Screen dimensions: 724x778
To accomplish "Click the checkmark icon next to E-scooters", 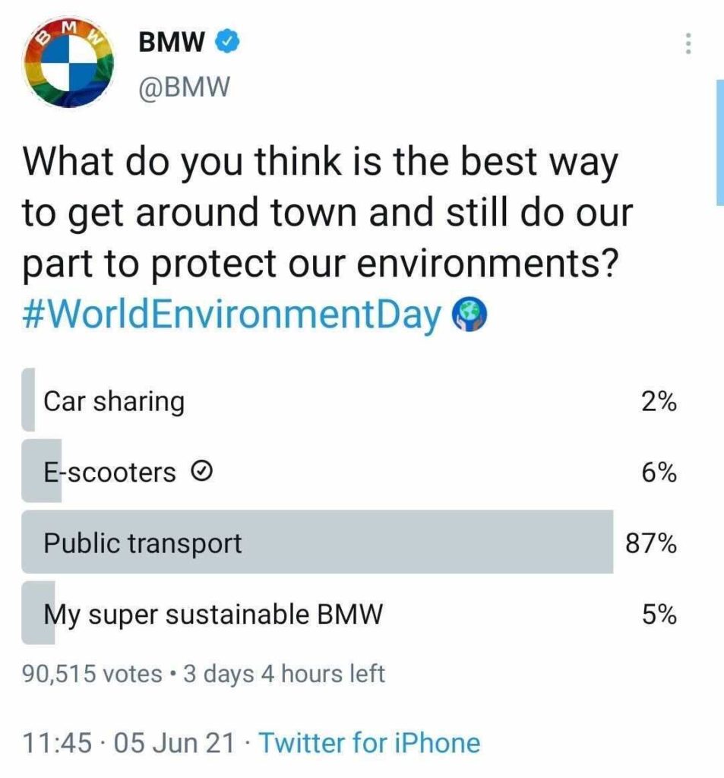I will (x=202, y=472).
